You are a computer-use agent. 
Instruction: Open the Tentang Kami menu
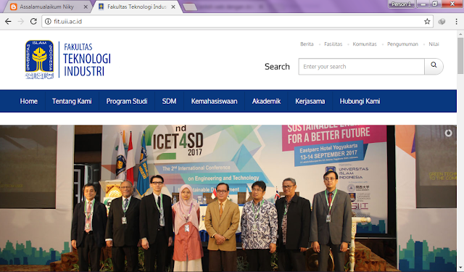tap(72, 102)
